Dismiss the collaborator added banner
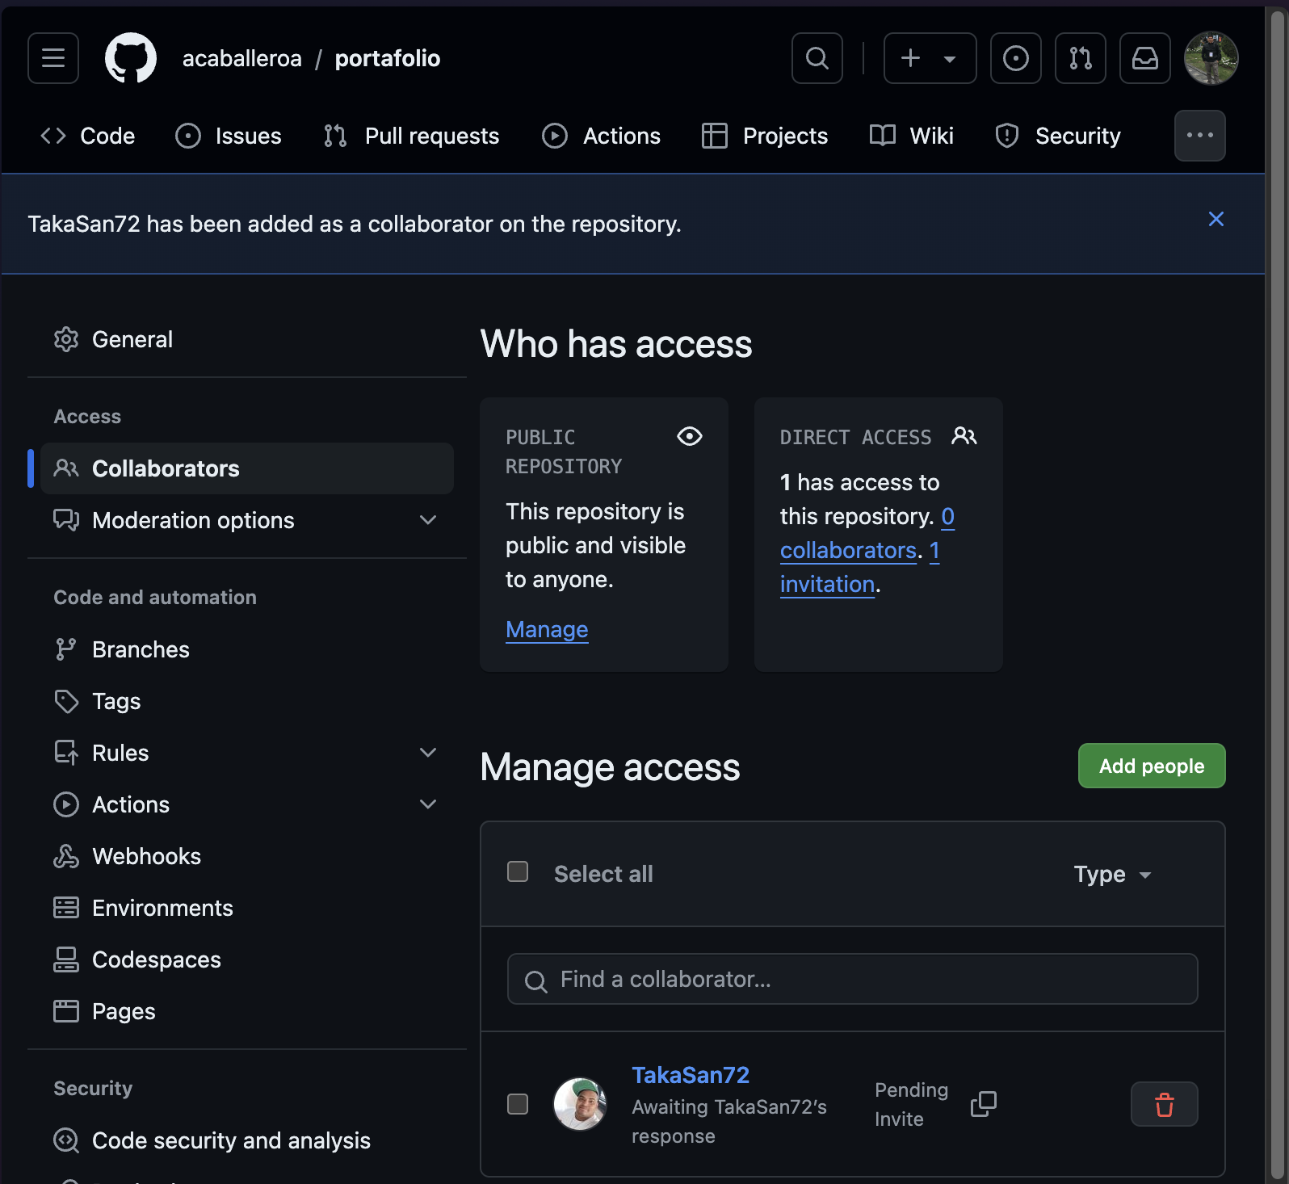 (x=1216, y=219)
